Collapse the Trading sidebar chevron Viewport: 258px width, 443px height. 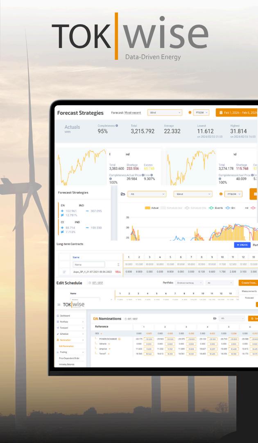(83, 352)
